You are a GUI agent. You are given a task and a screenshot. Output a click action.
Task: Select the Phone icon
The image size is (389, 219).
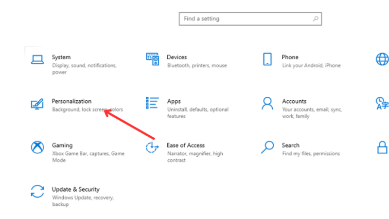(x=267, y=59)
